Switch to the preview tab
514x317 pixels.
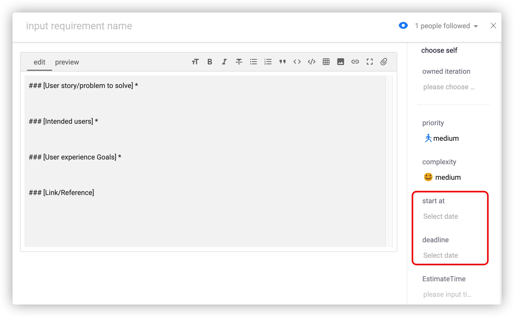click(x=67, y=62)
